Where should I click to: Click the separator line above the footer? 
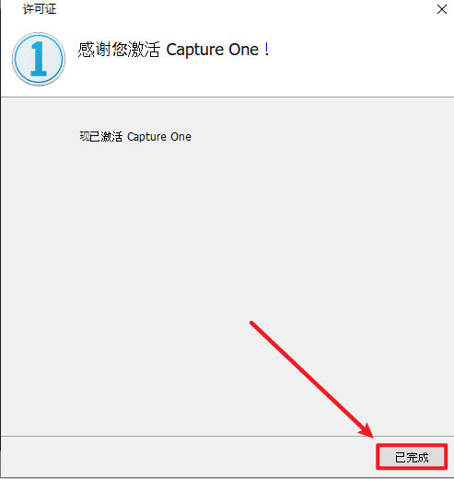tap(227, 436)
